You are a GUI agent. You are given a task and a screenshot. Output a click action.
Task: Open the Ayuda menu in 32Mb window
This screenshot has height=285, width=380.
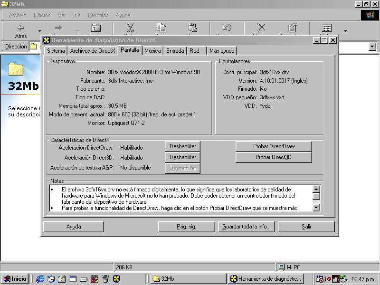(123, 15)
